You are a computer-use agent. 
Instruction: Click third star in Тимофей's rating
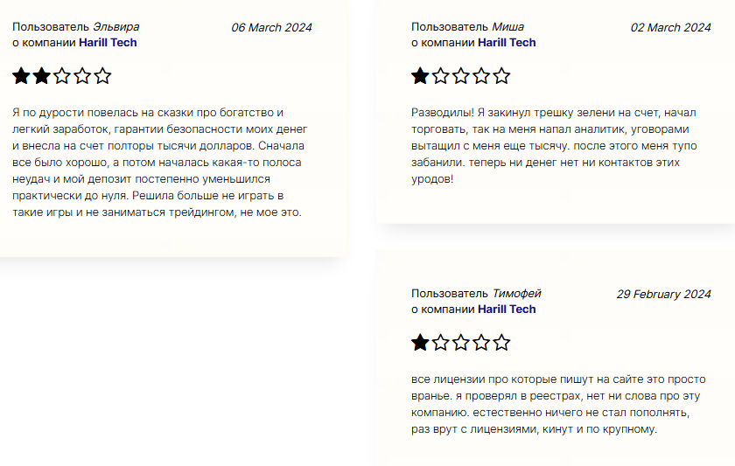point(461,343)
